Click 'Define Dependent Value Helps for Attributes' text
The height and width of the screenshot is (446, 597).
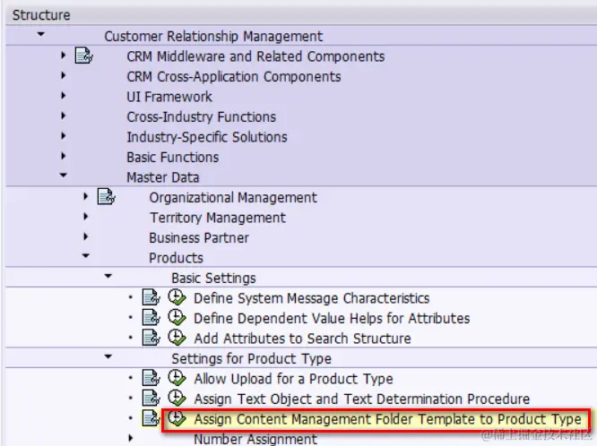click(x=332, y=319)
